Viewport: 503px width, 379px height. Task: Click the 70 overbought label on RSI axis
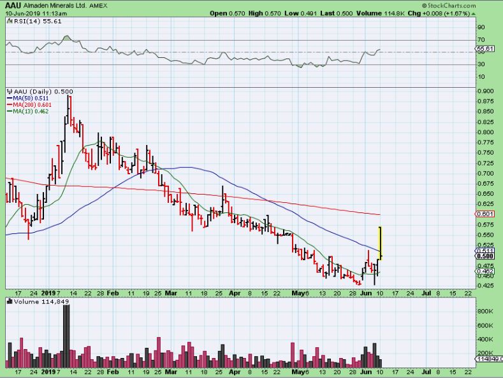pos(481,40)
